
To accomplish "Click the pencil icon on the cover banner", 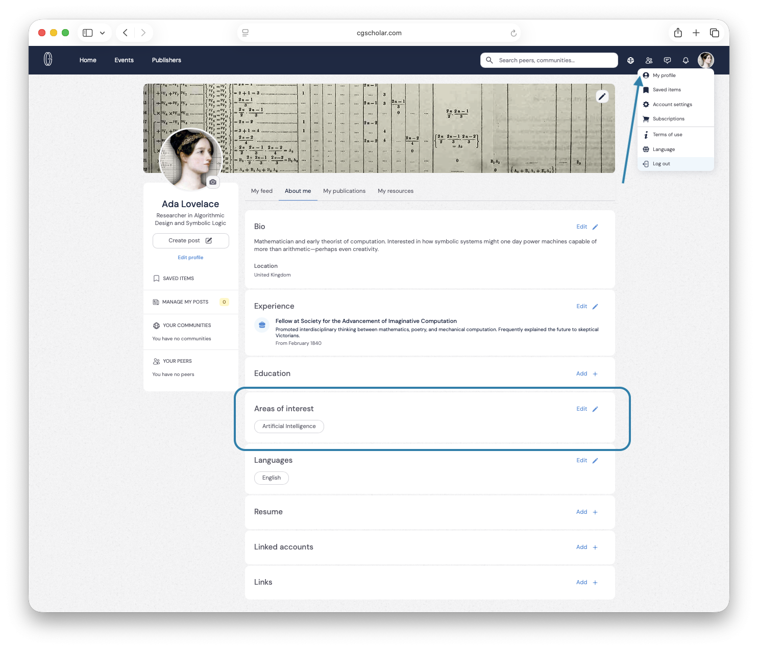I will pyautogui.click(x=602, y=96).
